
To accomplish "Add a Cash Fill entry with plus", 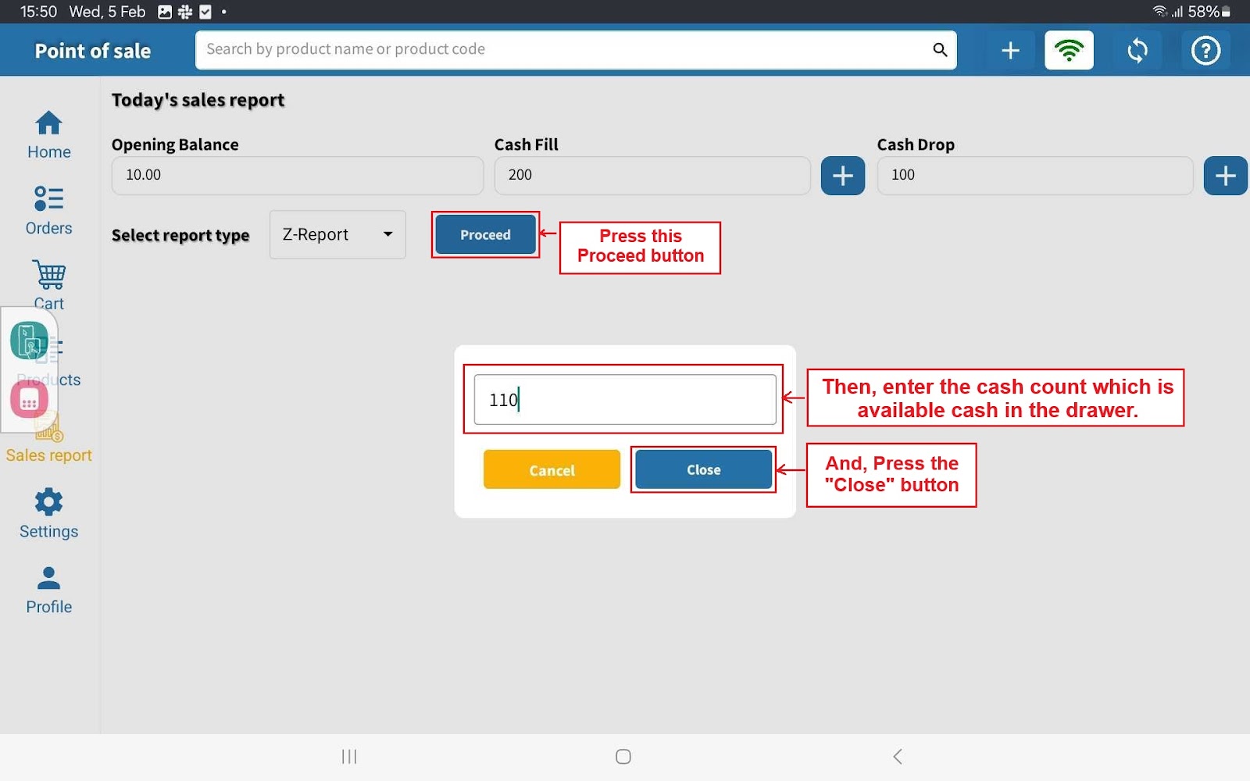I will tap(842, 176).
